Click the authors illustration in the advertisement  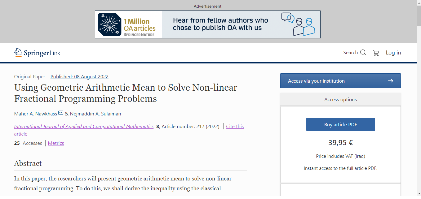298,24
